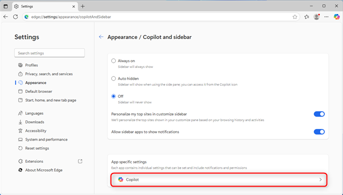Viewport: 343px width, 195px height.
Task: Minimize the Edge window
Action: 311,6
